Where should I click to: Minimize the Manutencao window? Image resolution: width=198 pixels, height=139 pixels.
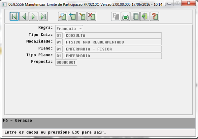pyautogui.click(x=169, y=3)
